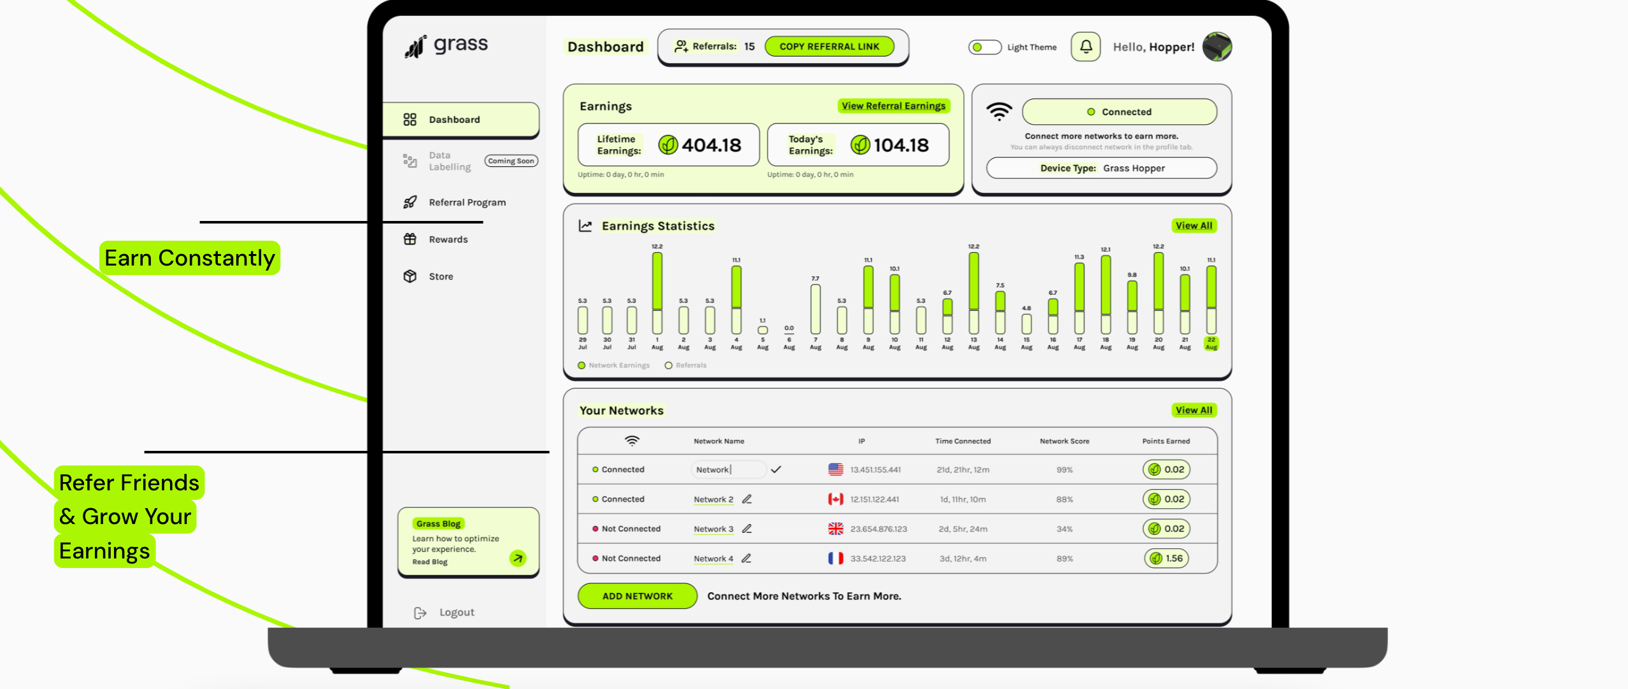Viewport: 1628px width, 689px height.
Task: Click the Wi-Fi icon beside Connected
Action: pos(999,112)
